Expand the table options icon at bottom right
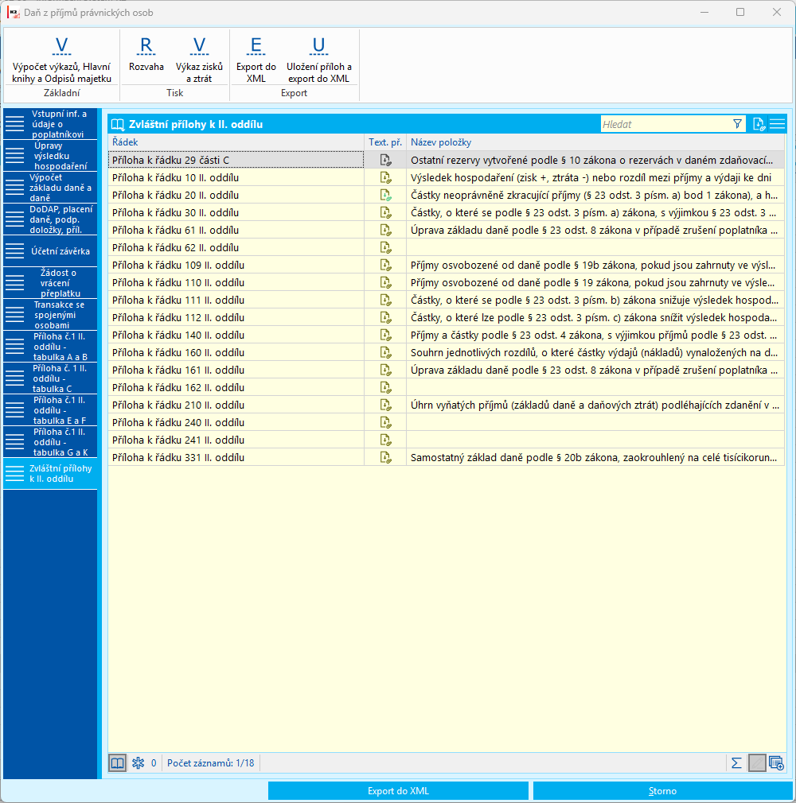This screenshot has width=796, height=803. point(777,763)
